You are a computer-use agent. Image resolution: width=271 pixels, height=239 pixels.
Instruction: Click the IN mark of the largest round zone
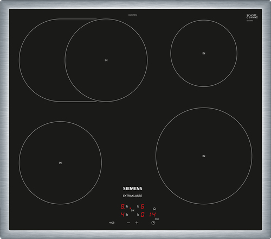[204, 156]
